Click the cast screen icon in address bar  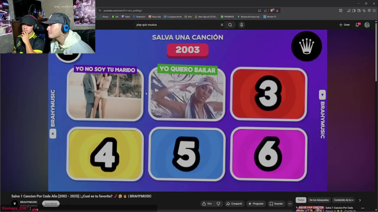click(259, 11)
